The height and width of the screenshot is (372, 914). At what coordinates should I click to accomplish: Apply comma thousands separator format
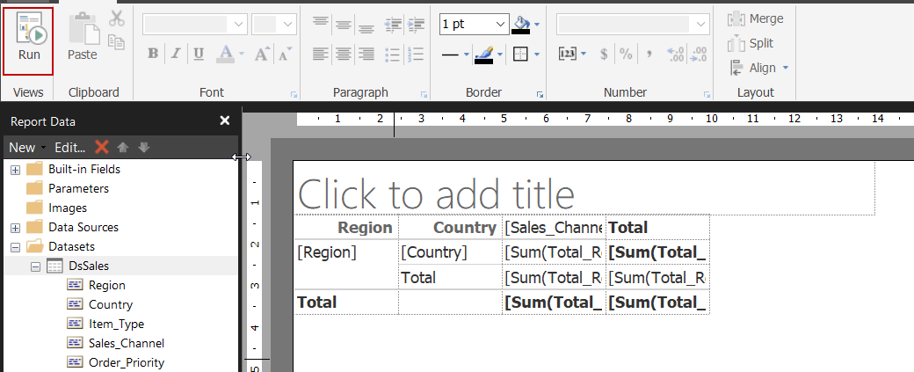click(x=649, y=55)
